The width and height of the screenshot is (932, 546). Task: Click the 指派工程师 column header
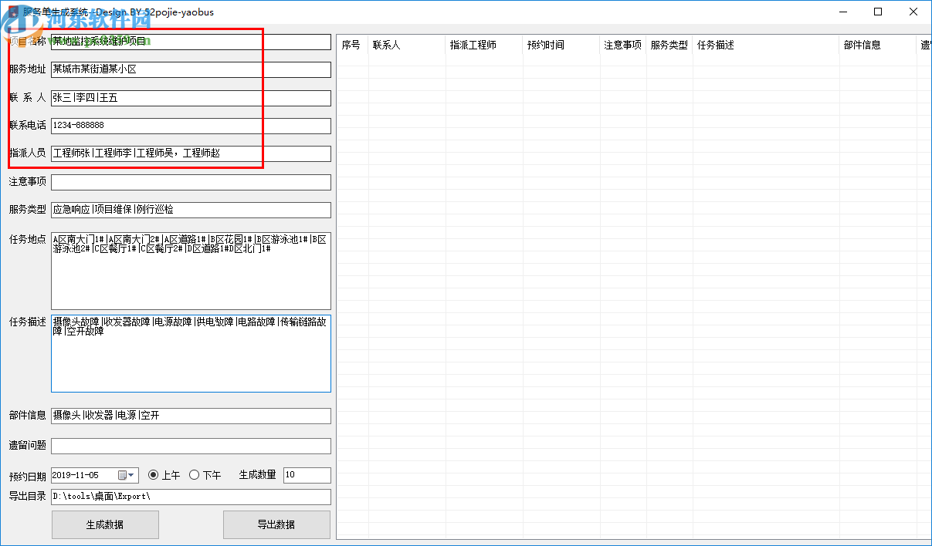[484, 45]
